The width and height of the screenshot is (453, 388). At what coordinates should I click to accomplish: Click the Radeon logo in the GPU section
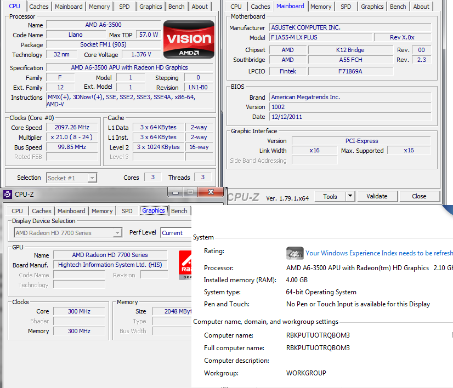(185, 265)
